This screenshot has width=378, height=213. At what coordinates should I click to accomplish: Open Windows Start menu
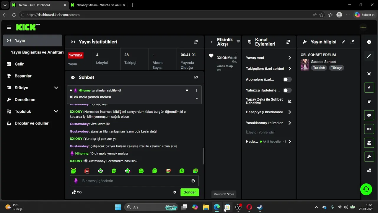point(118,207)
